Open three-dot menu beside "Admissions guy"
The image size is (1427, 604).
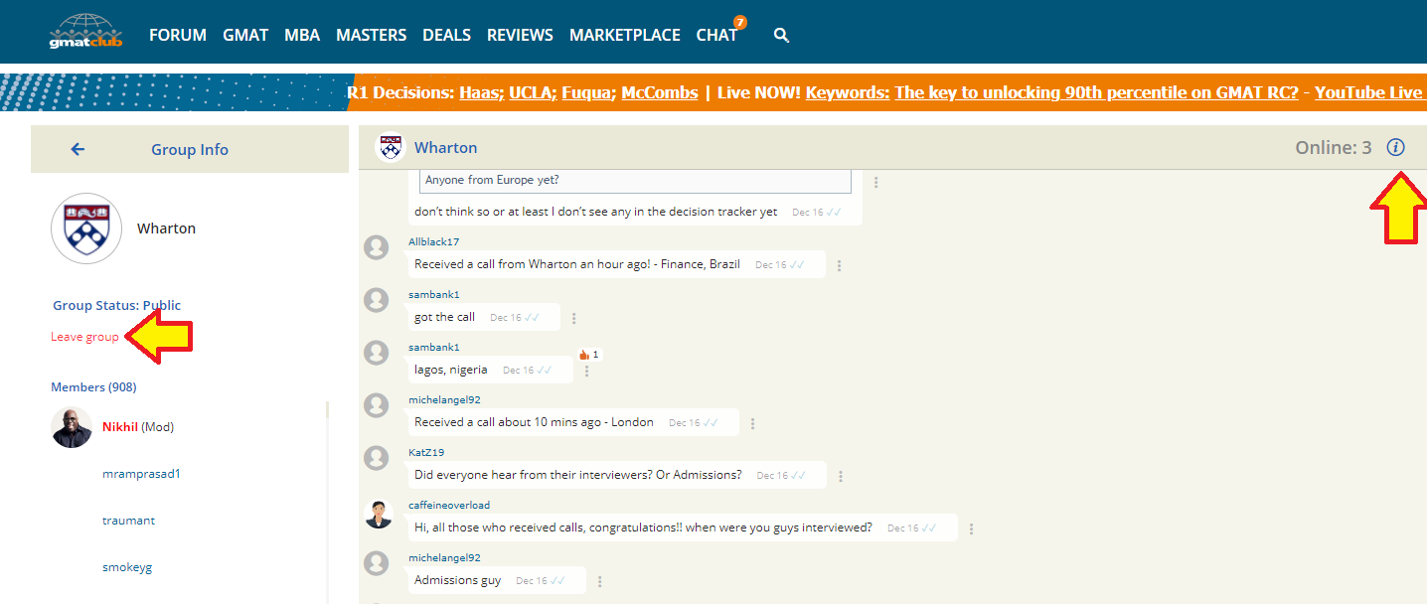tap(600, 581)
